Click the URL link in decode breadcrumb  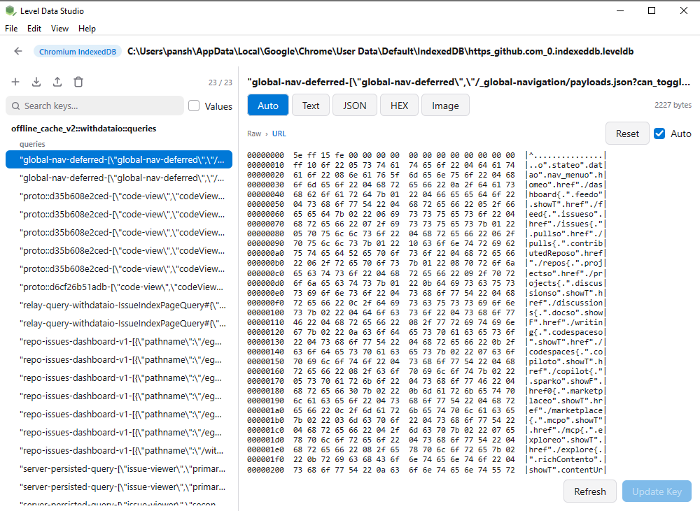pos(279,134)
